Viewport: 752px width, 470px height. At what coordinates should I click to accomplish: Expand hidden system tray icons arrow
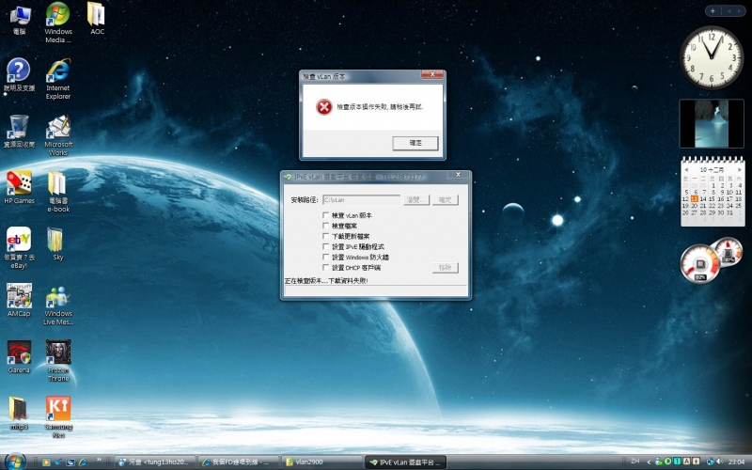pos(649,462)
